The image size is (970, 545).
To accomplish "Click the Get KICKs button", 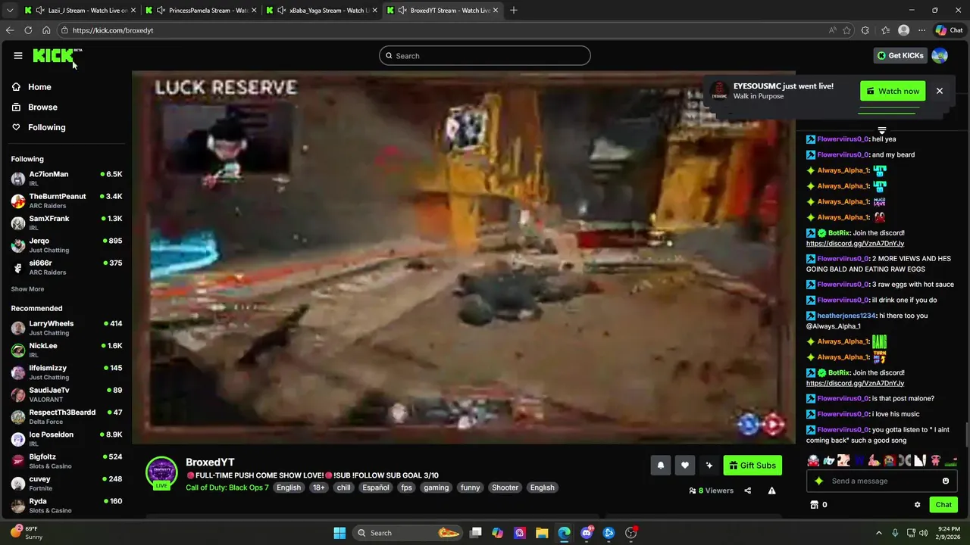I will click(900, 55).
